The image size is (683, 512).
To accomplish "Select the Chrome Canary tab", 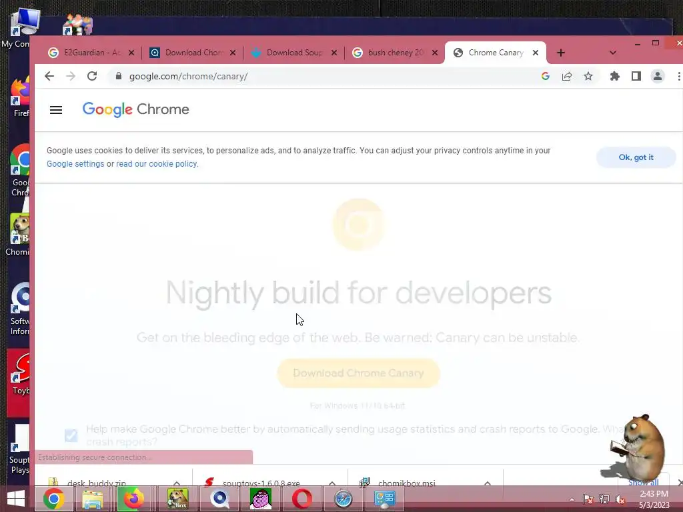I will coord(496,53).
